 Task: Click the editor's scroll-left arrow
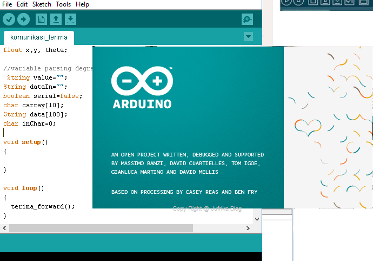pos(4,229)
